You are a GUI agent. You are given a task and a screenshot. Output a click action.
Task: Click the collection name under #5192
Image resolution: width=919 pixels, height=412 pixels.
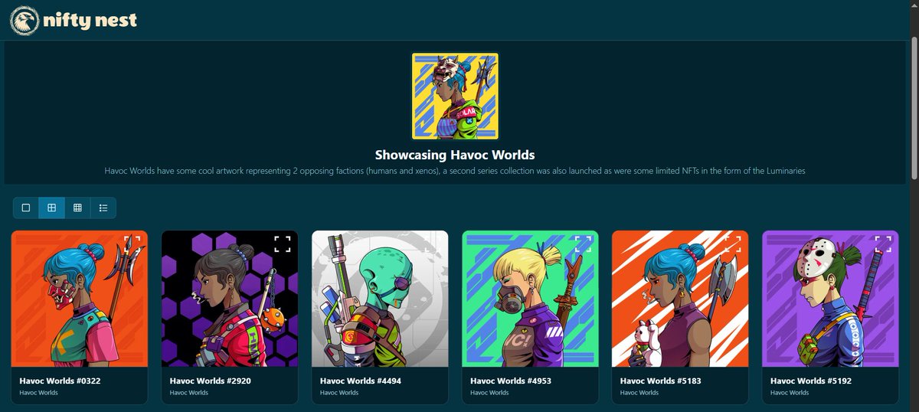(789, 393)
